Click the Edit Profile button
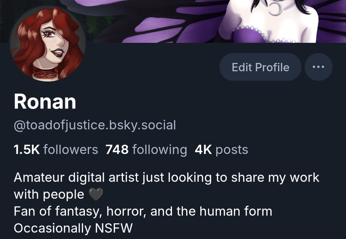Image resolution: width=346 pixels, height=239 pixels. 260,67
